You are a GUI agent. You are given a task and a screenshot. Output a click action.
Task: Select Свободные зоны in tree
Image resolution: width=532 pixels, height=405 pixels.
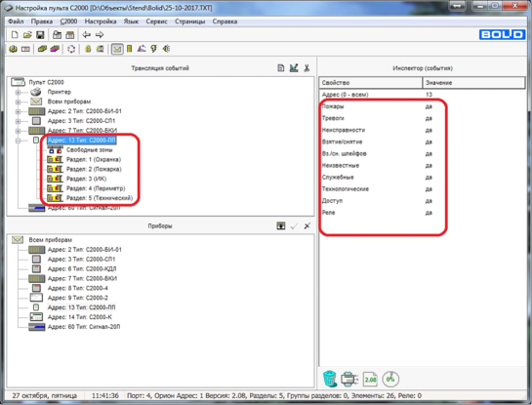[x=90, y=150]
